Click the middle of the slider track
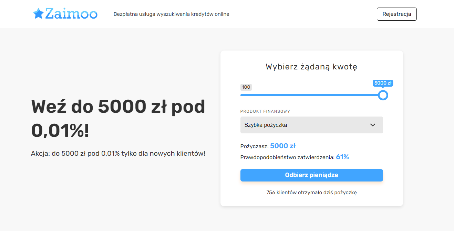The width and height of the screenshot is (454, 231). [x=312, y=95]
